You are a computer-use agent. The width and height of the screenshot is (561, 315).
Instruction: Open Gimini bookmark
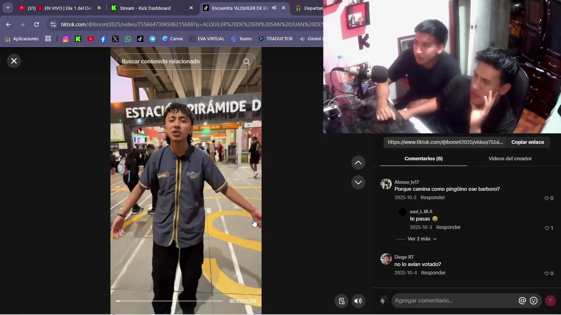(311, 39)
